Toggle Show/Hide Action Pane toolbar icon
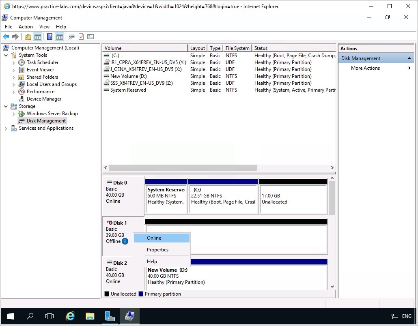The image size is (418, 326). [x=60, y=37]
